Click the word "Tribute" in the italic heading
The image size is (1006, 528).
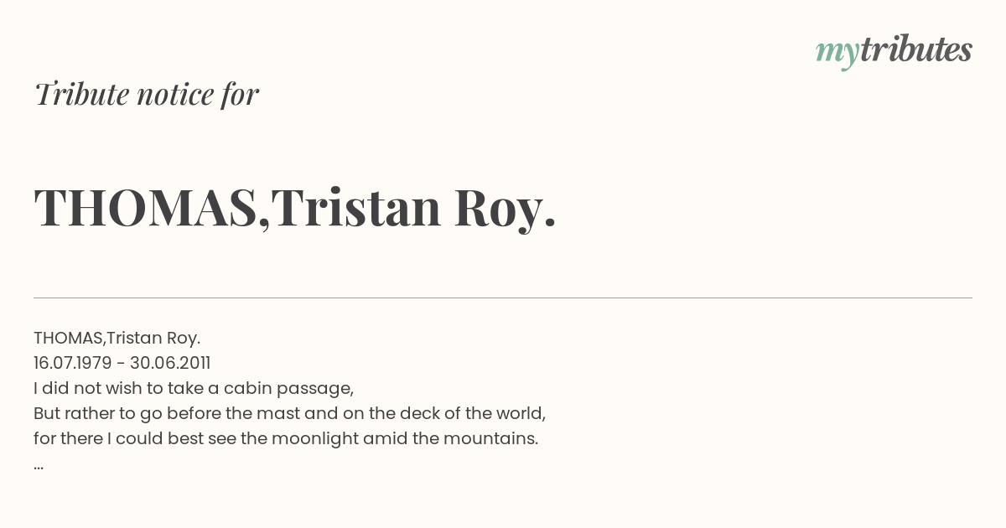point(81,94)
